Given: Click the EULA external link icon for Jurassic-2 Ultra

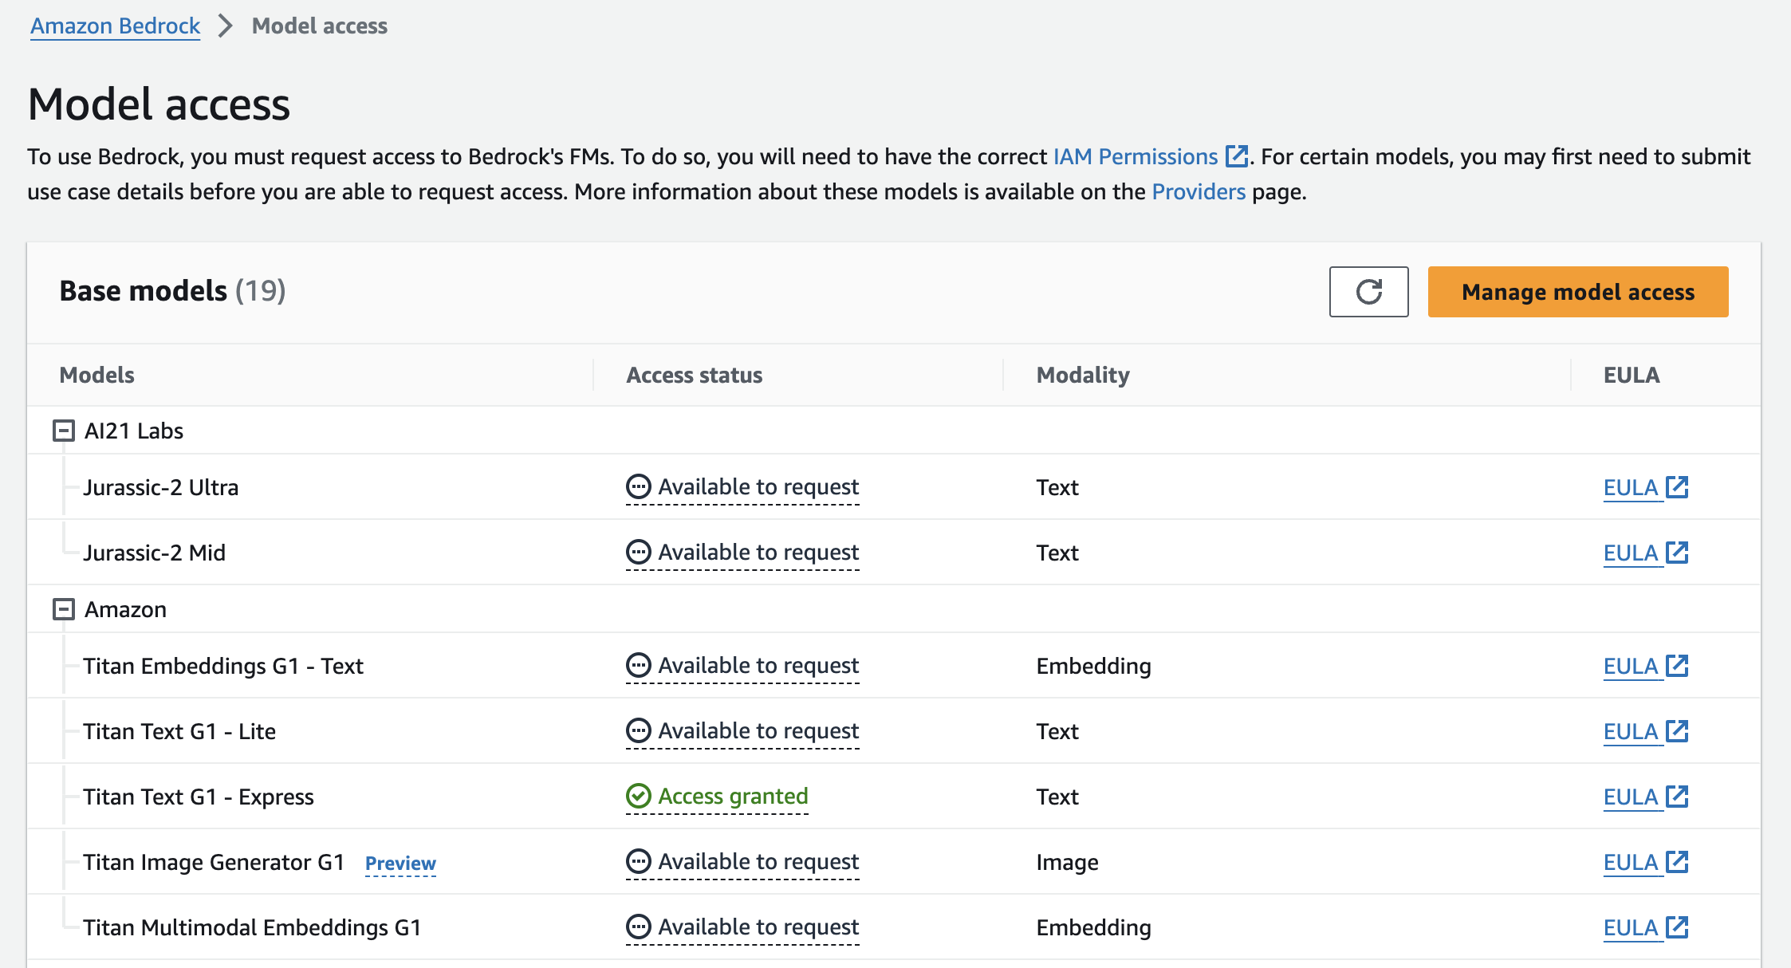Looking at the screenshot, I should [x=1678, y=486].
